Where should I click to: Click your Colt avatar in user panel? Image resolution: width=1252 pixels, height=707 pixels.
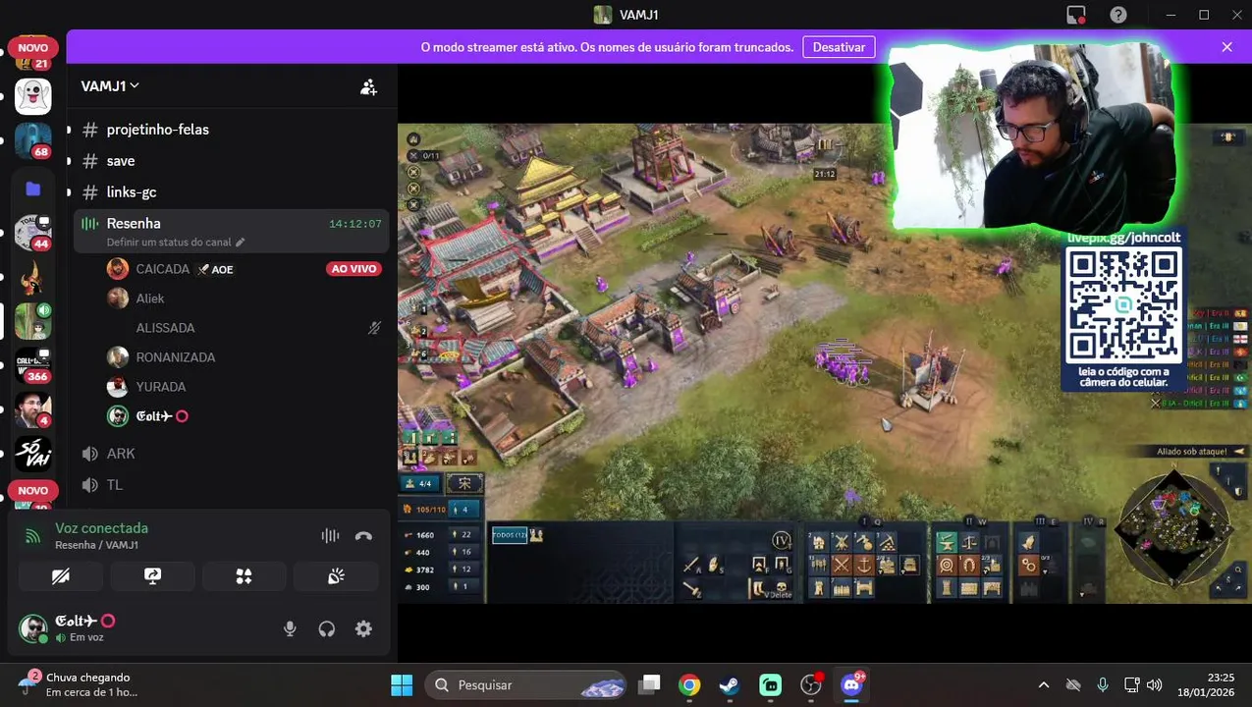(33, 628)
